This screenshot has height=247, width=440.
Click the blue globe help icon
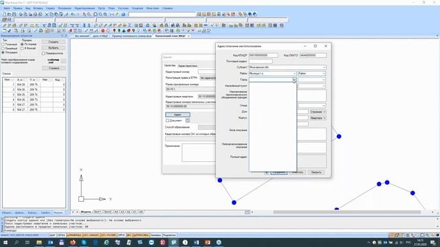(x=123, y=14)
